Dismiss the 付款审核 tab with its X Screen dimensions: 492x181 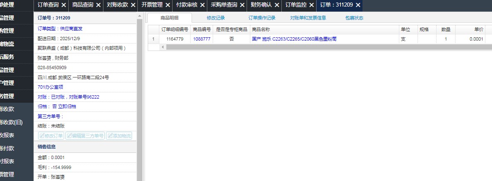[x=202, y=5]
